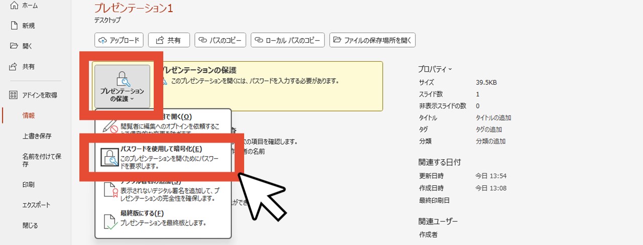This screenshot has width=643, height=245.
Task: Click the タイトルの追加 property field
Action: pyautogui.click(x=493, y=118)
